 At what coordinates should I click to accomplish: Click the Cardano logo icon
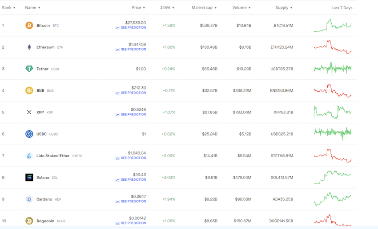(29, 199)
